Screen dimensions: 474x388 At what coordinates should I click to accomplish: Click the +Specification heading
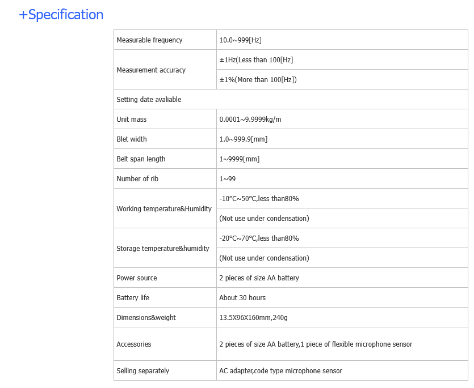61,15
